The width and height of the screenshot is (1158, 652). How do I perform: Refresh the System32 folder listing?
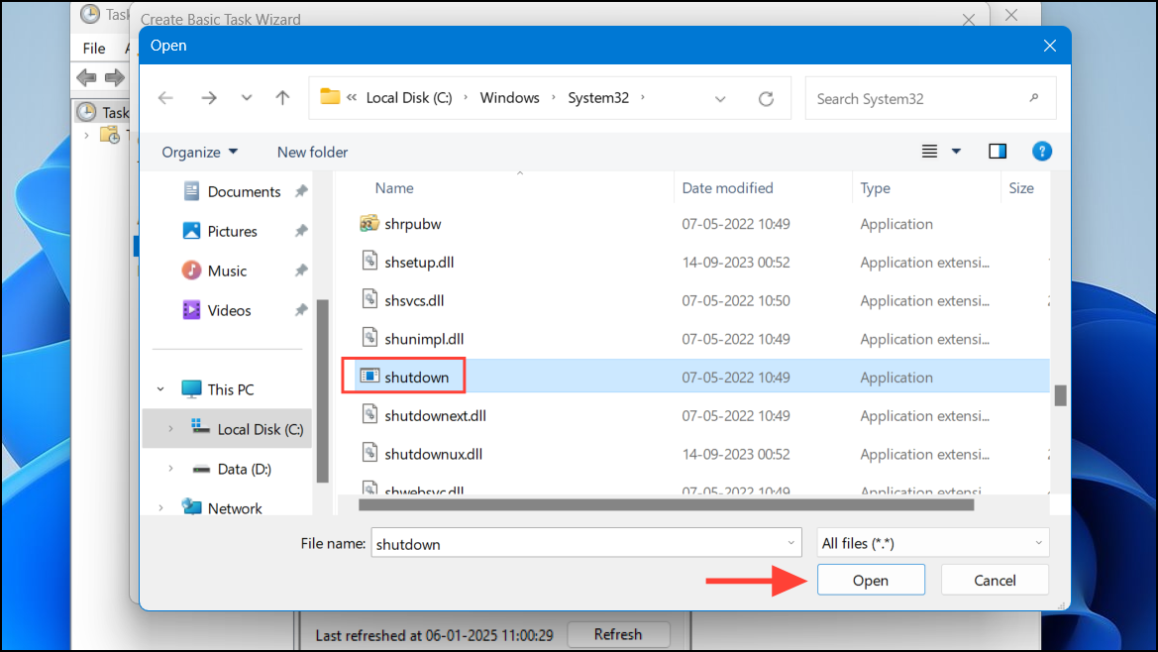pos(766,98)
